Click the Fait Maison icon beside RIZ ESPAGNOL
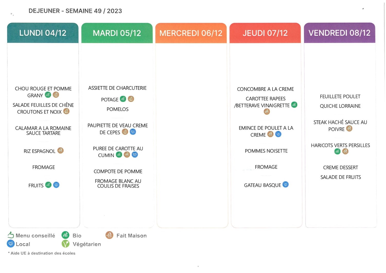This screenshot has height=273, width=386. [x=60, y=150]
